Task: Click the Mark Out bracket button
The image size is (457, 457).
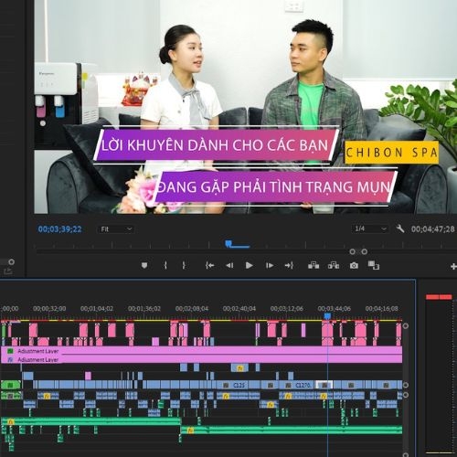Action: (x=184, y=265)
